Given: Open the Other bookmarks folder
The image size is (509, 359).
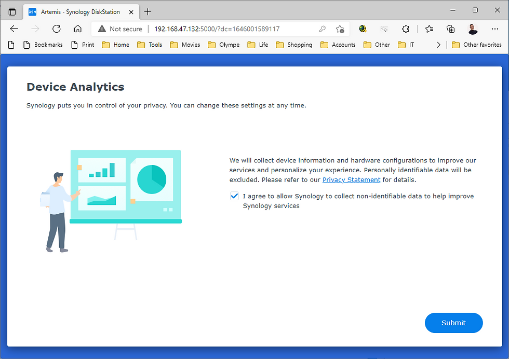Looking at the screenshot, I should tap(377, 45).
